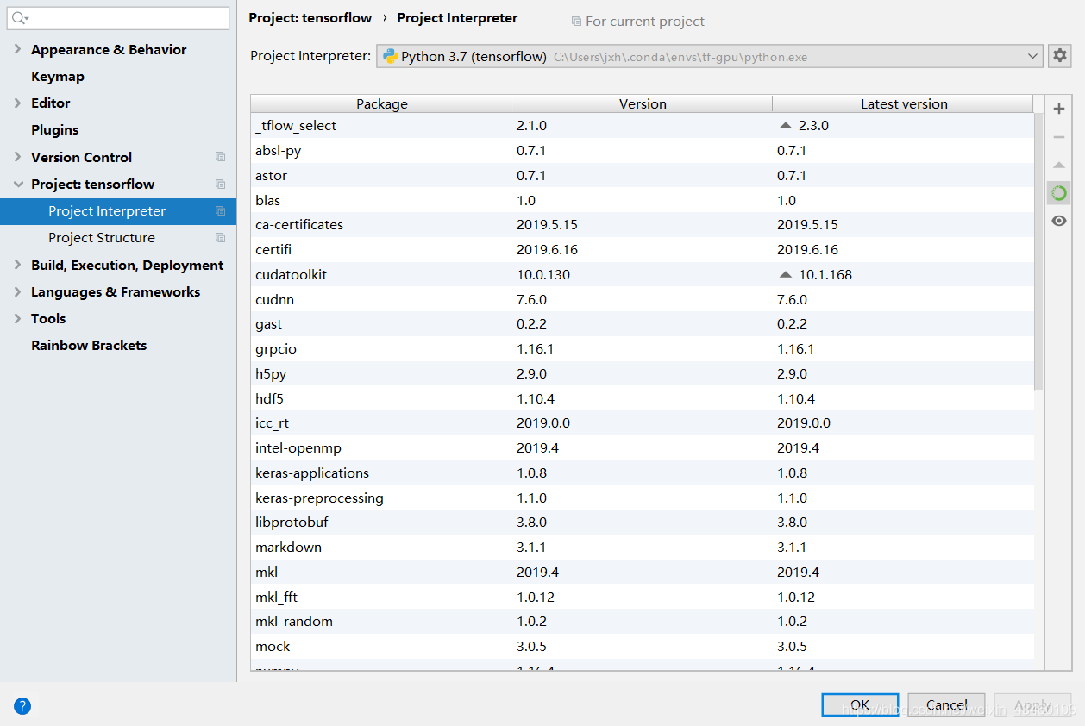Select the hdf5 package row
Image resolution: width=1085 pixels, height=726 pixels.
pos(643,399)
